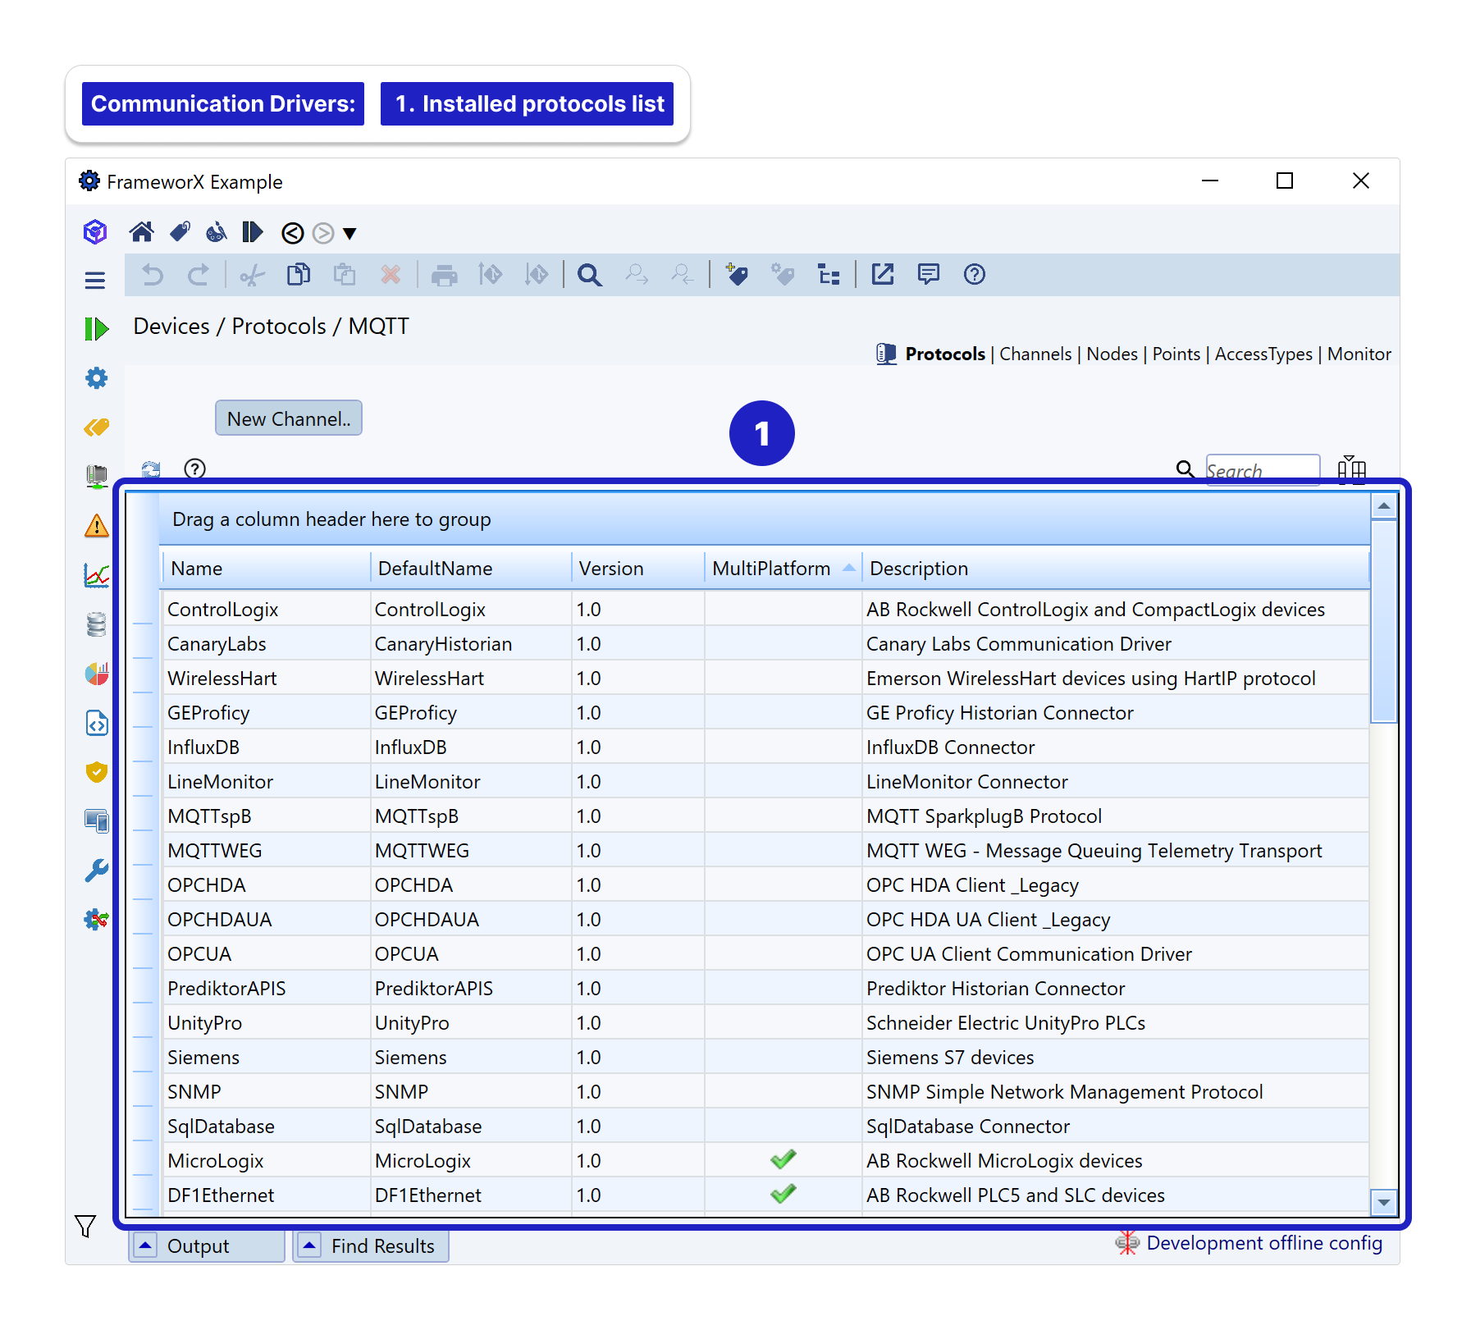Open the Help question mark toolbar icon

click(x=974, y=275)
